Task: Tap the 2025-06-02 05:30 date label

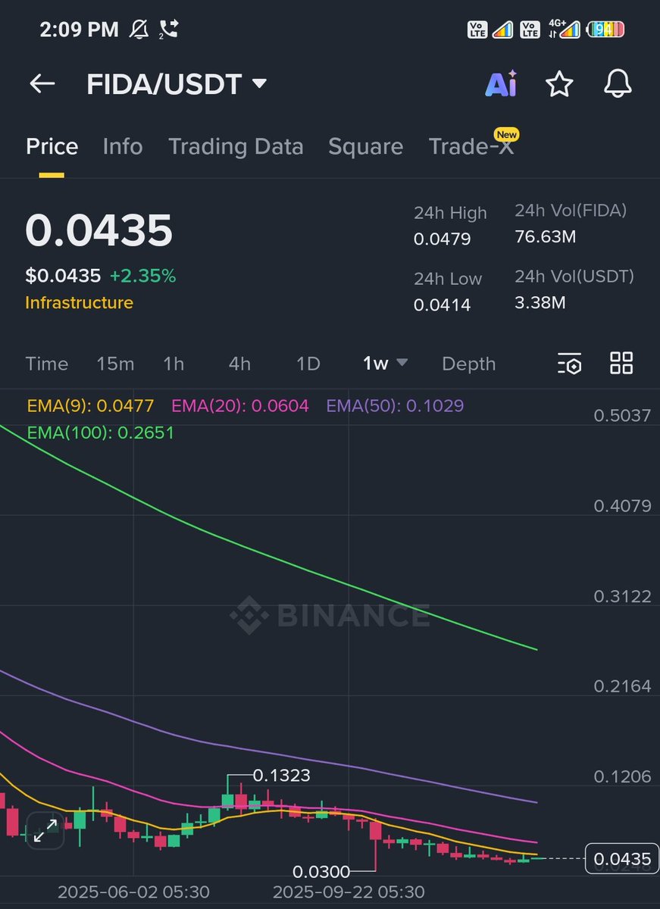Action: tap(133, 892)
